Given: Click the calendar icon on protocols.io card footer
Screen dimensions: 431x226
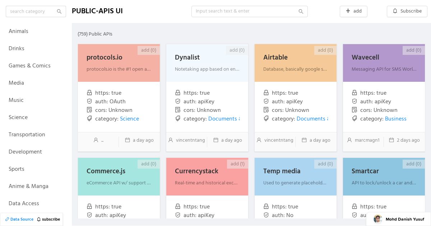Looking at the screenshot, I should (128, 140).
